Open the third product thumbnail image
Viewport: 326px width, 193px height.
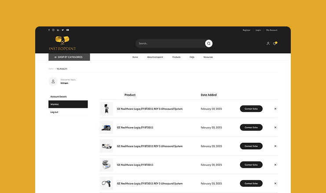click(106, 146)
